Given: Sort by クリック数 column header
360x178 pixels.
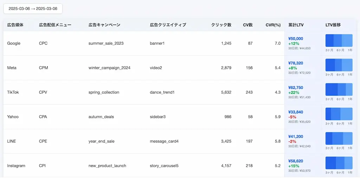Looking at the screenshot, I should [x=221, y=25].
